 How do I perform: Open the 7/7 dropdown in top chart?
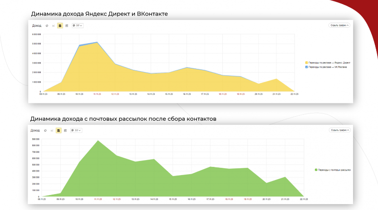point(77,26)
